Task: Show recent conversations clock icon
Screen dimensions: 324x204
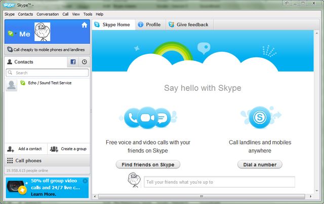Action: coord(84,62)
